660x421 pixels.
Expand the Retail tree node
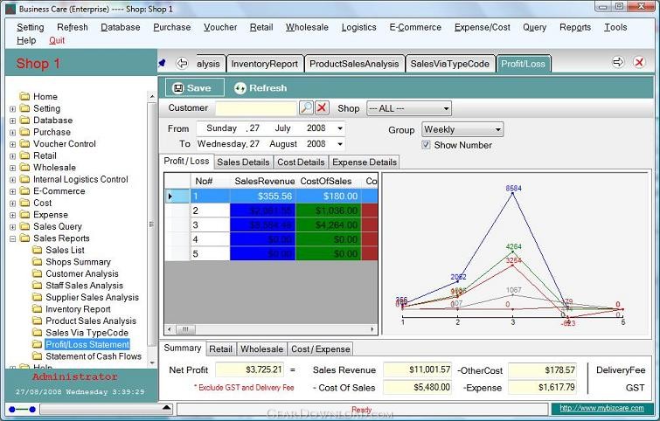[12, 156]
